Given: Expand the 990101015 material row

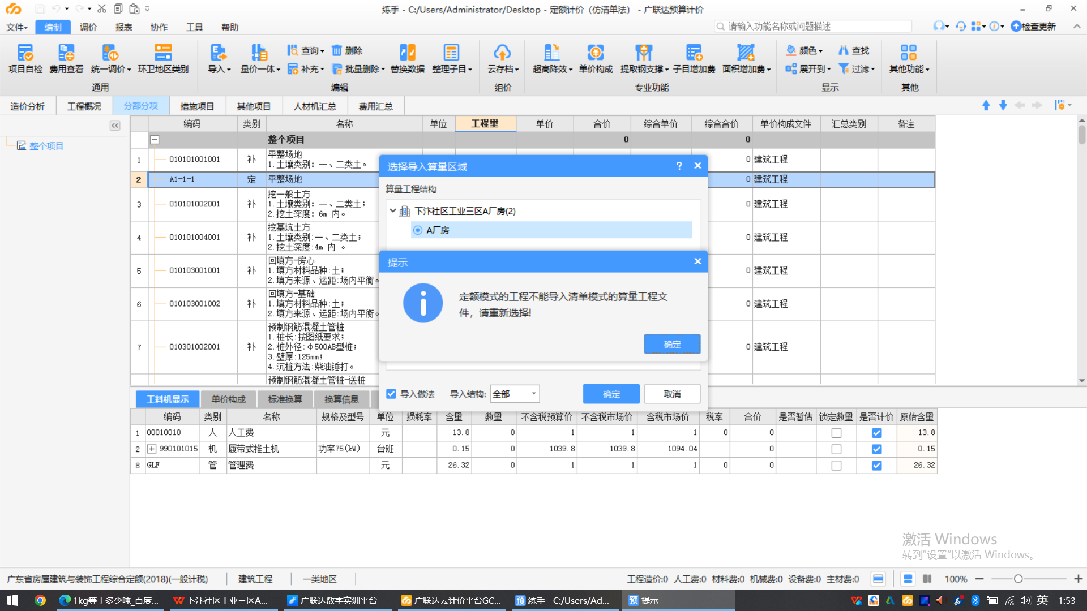Looking at the screenshot, I should (x=152, y=449).
